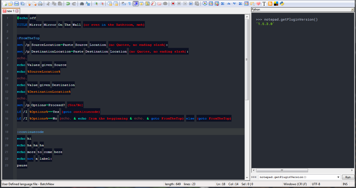
Task: Click the four colored squares icon
Action: pyautogui.click(x=276, y=4)
